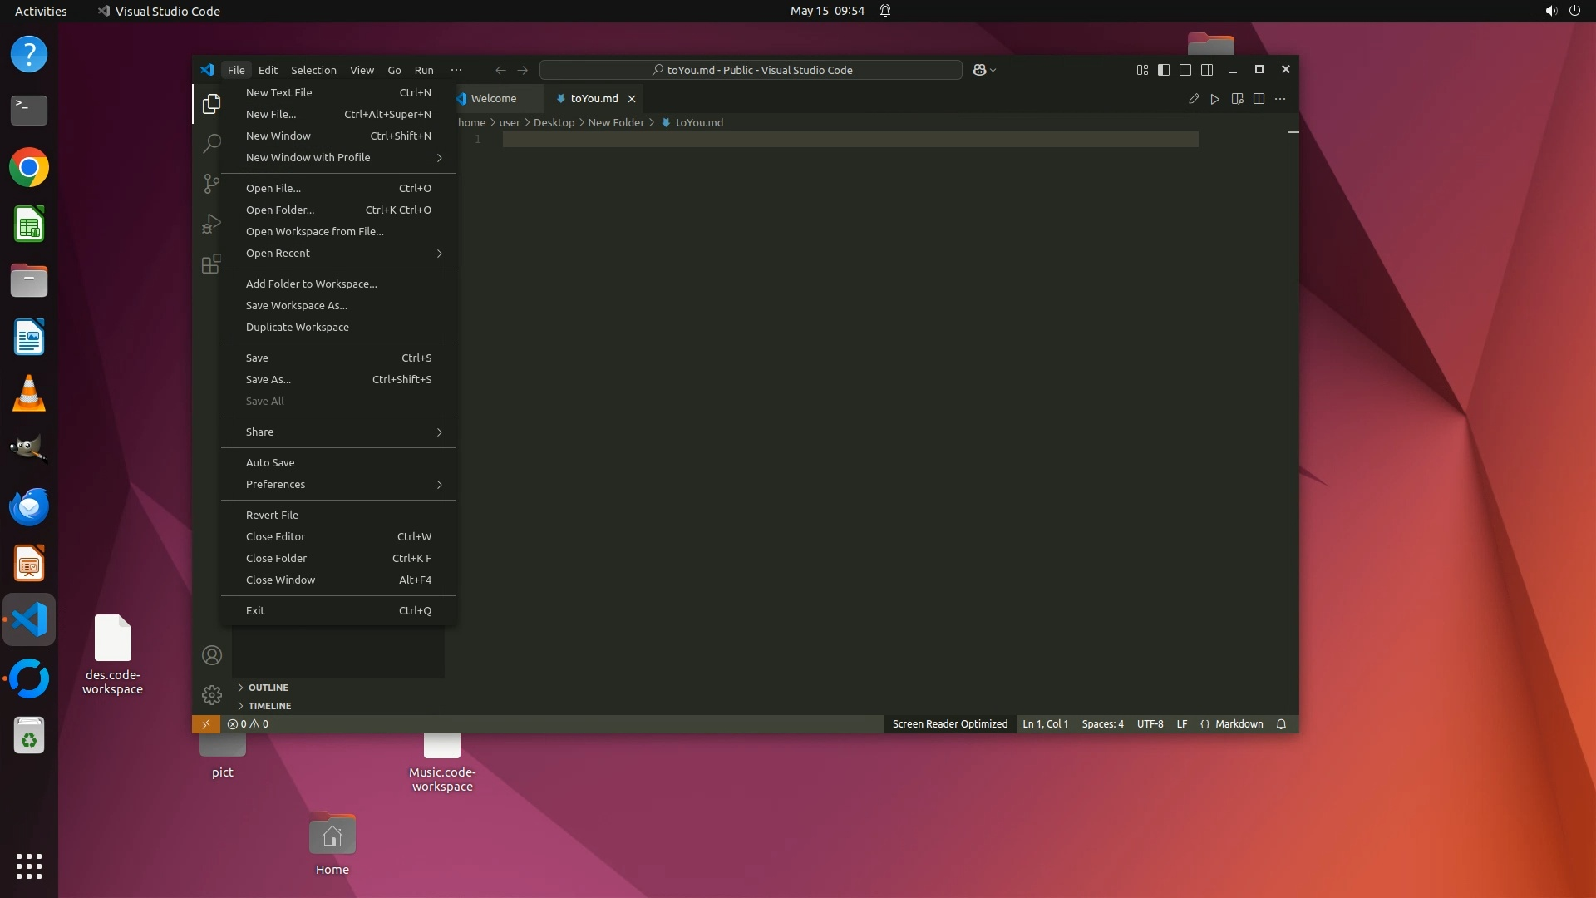The image size is (1596, 898).
Task: Toggle primary side bar layout button
Action: 1164,70
